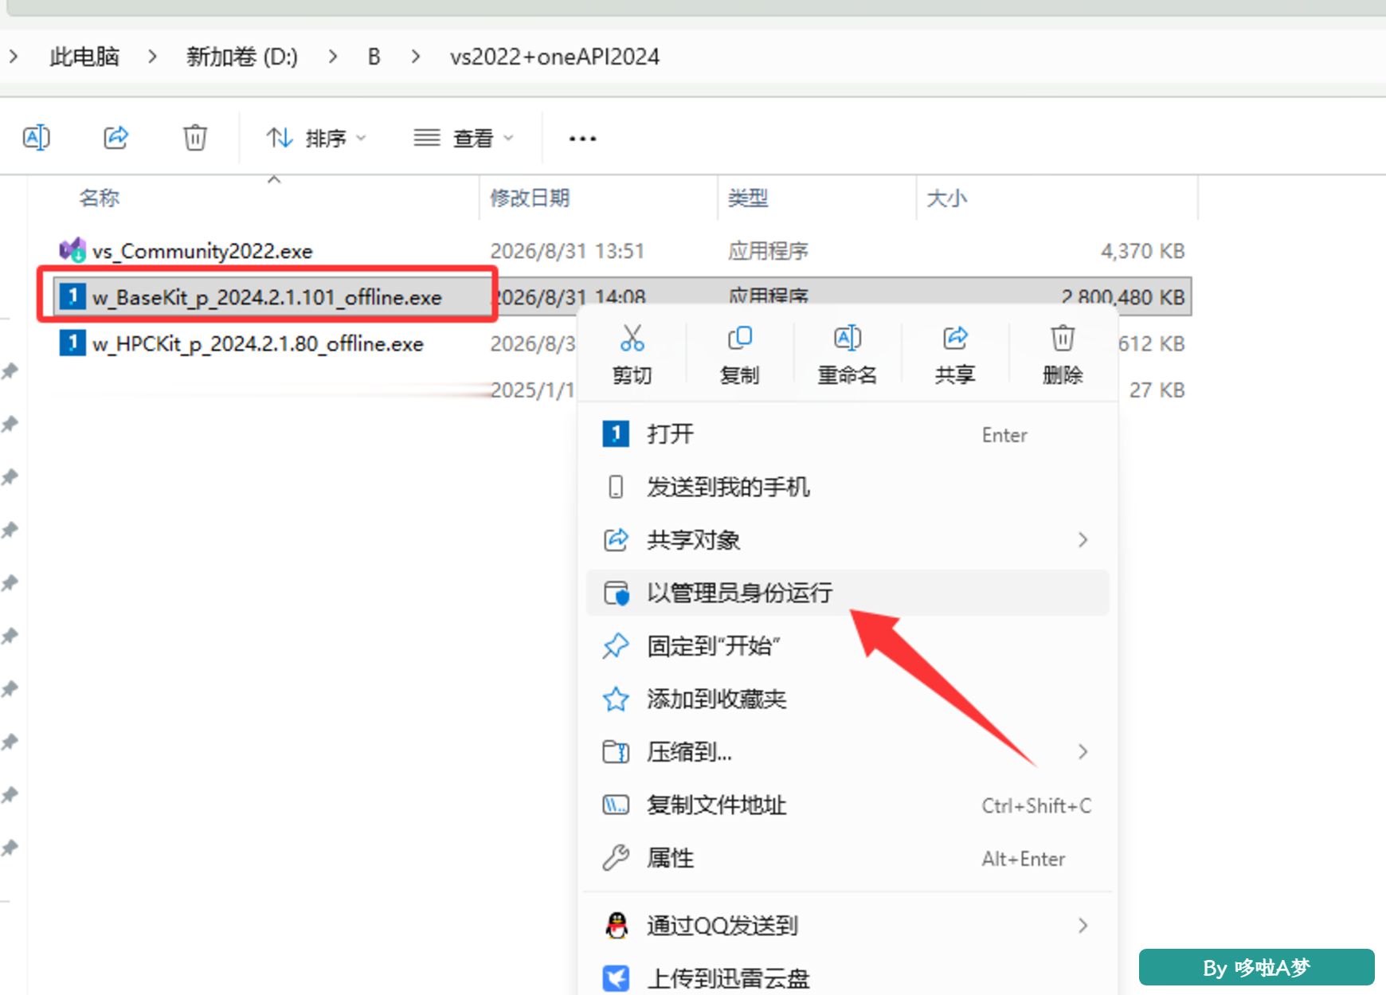This screenshot has width=1386, height=995.
Task: Click 重命名 in the context menu
Action: [x=848, y=355]
